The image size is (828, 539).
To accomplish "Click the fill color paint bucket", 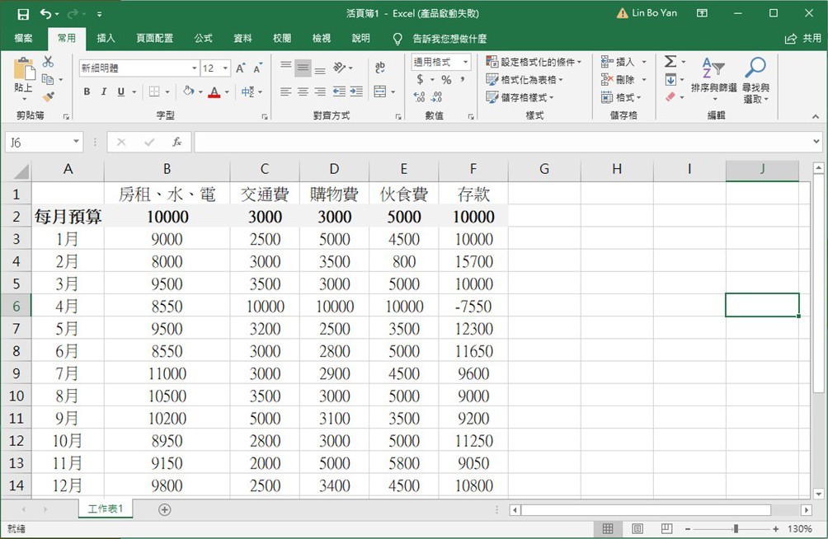I will click(x=189, y=91).
